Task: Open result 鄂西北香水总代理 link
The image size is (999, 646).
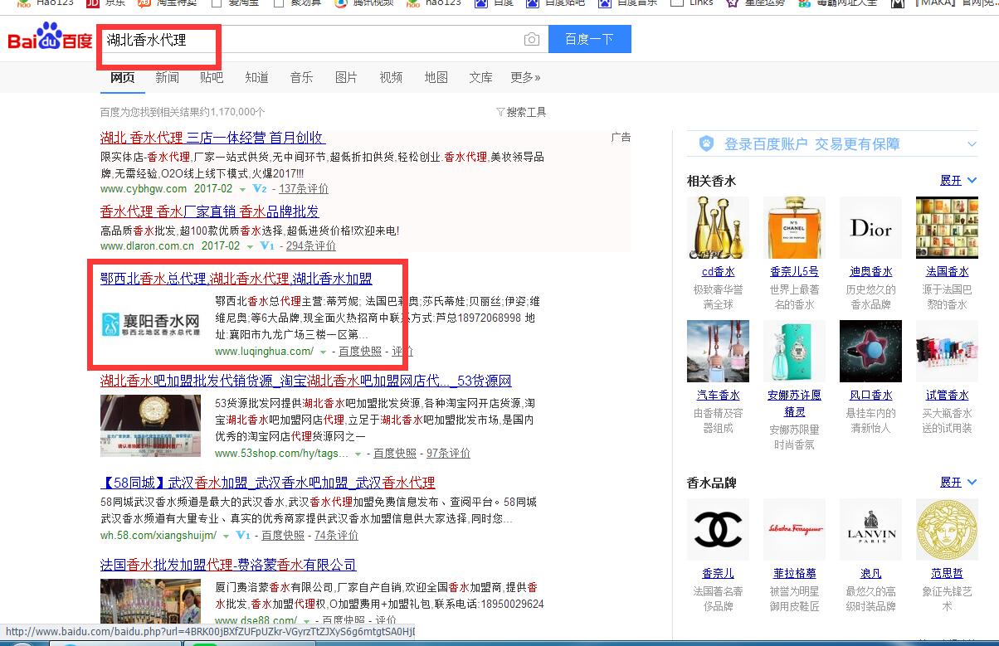Action: point(236,279)
